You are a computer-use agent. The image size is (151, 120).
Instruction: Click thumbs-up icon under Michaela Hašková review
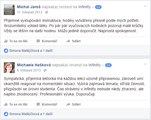(6, 104)
